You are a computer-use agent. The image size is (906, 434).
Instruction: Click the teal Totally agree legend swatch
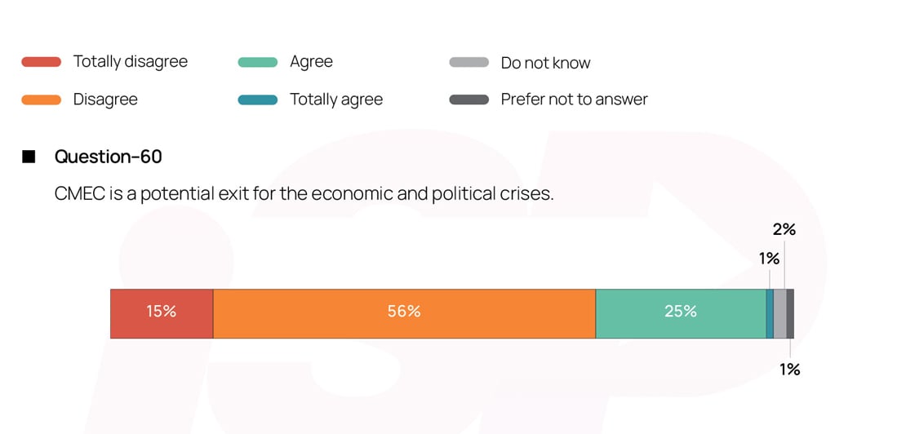pyautogui.click(x=258, y=100)
